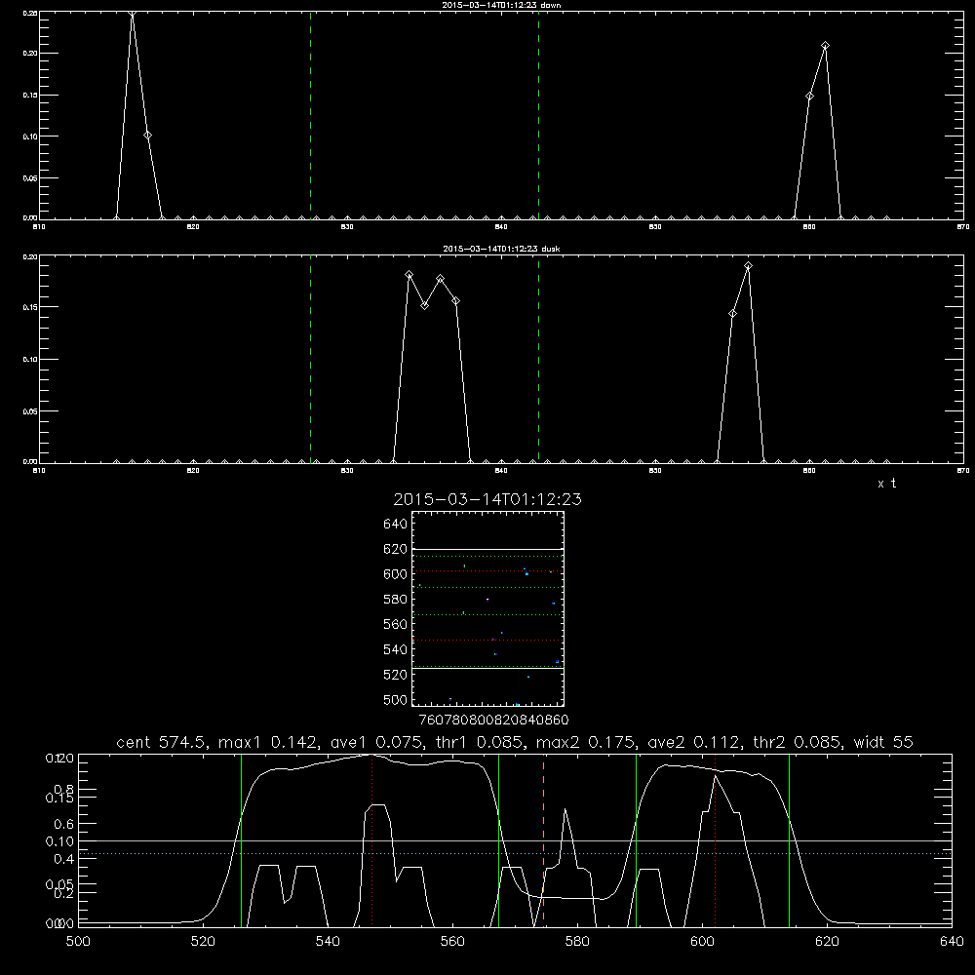The width and height of the screenshot is (975, 975).
Task: Click lower solid white line in small center plot
Action: (487, 669)
